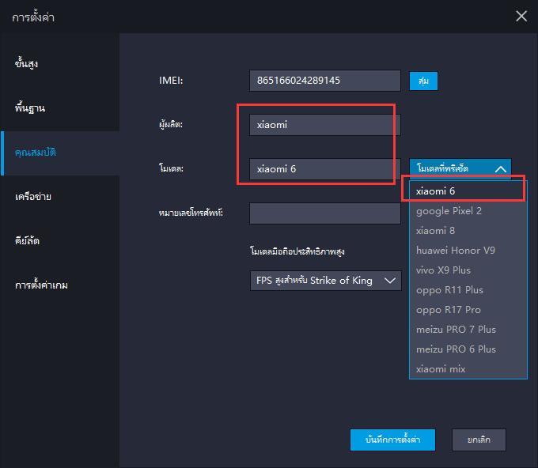
Task: Select oppo R17 Pro preset
Action: pyautogui.click(x=468, y=310)
